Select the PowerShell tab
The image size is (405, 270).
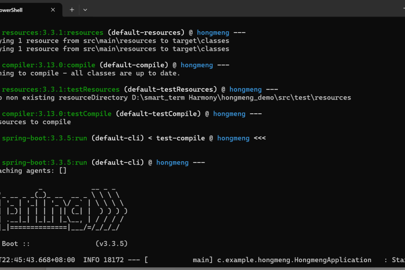tap(30, 10)
